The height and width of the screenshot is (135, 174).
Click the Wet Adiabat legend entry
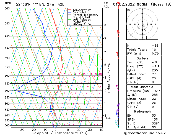82,19
